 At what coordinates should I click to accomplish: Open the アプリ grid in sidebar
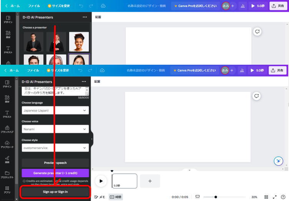click(x=7, y=190)
